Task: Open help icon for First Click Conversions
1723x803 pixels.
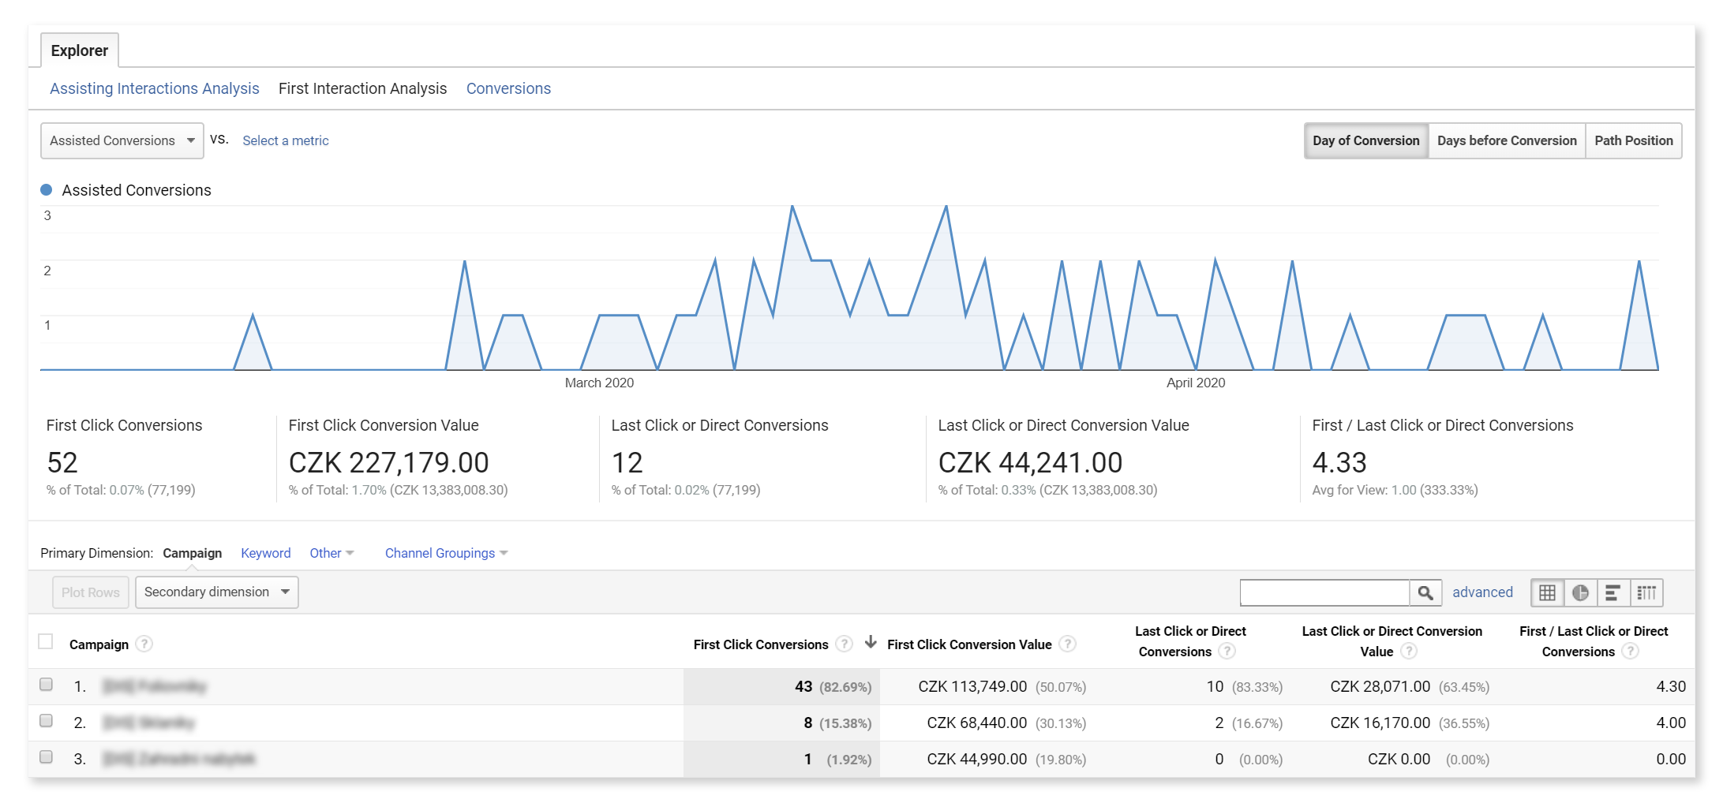Action: [844, 644]
